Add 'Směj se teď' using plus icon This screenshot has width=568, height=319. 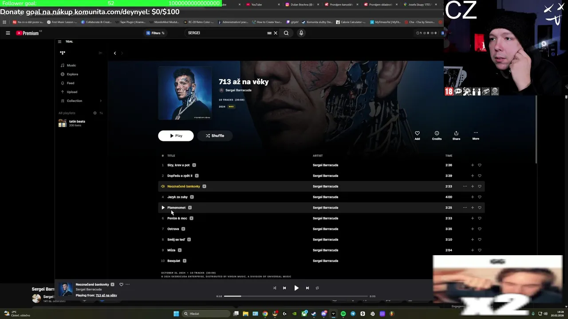point(472,239)
